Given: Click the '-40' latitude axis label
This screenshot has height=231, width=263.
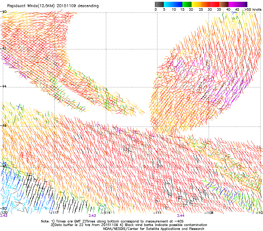Looking at the screenshot, I should point(3,12).
